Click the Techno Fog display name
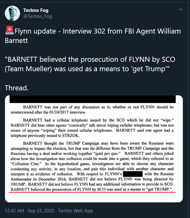Screen dimensions: 190x218 point(36,10)
